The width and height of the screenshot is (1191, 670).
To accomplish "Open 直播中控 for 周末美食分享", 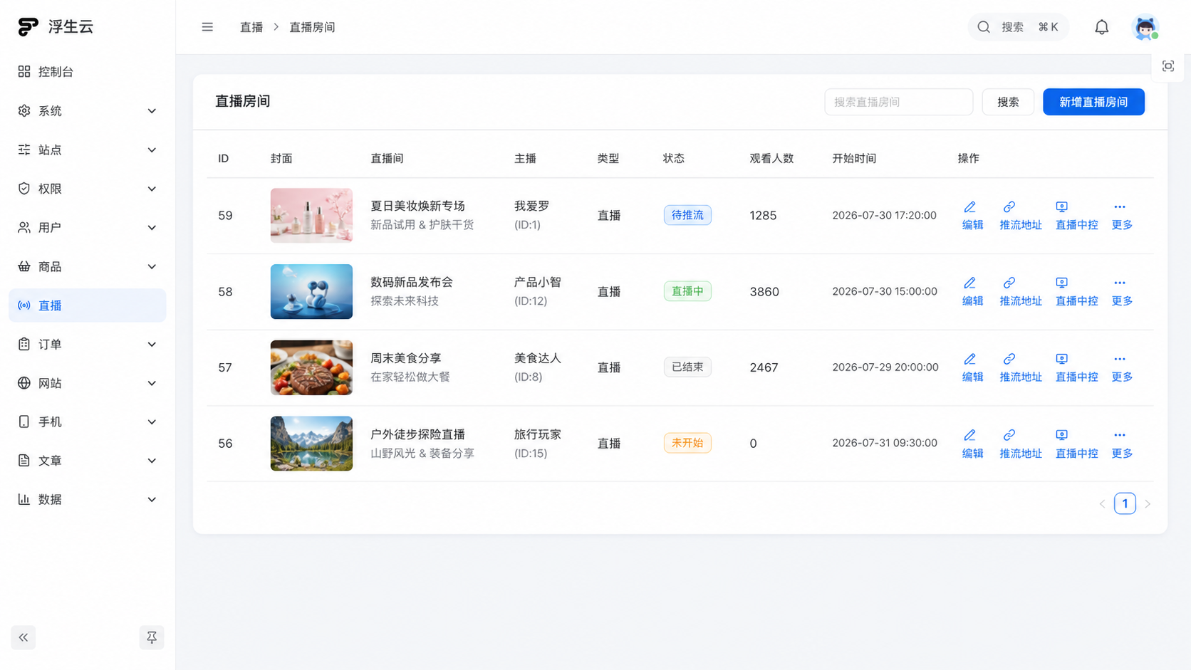I will (x=1076, y=368).
